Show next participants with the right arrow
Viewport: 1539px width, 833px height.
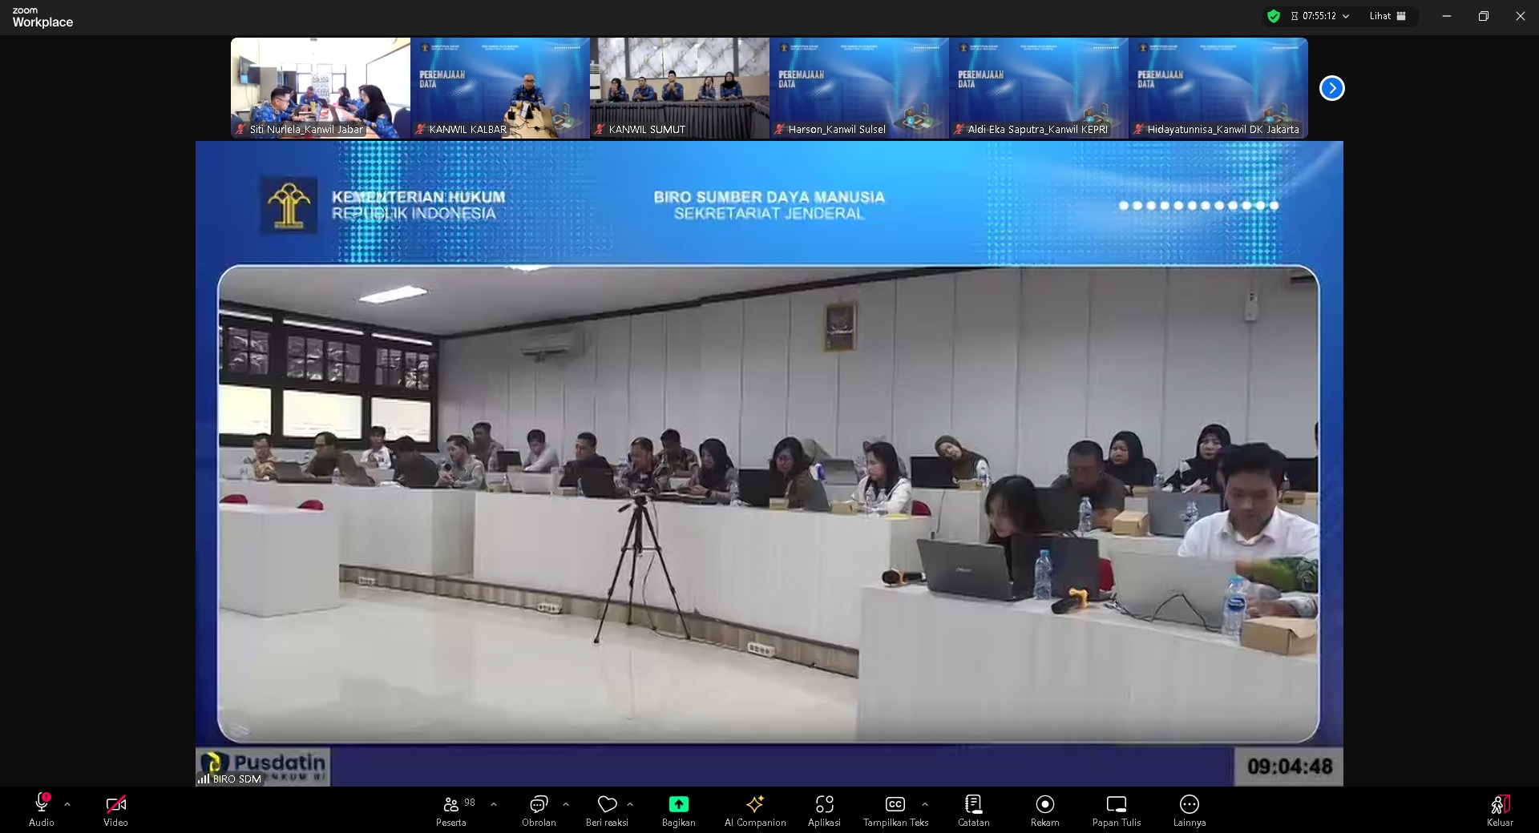1331,88
